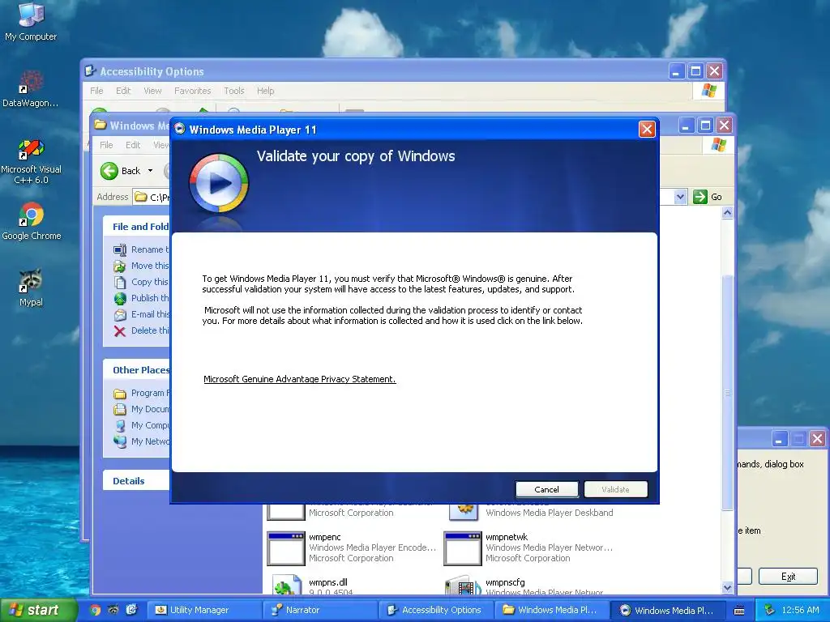Open the Back history dropdown arrow
The height and width of the screenshot is (622, 830).
(150, 171)
